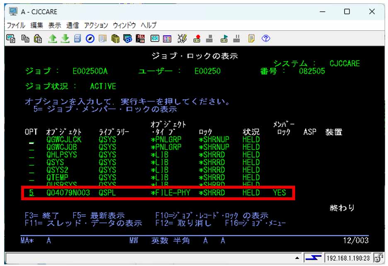The height and width of the screenshot is (266, 388).
Task: Click the keypad grid toolbar icon
Action: click(x=167, y=38)
